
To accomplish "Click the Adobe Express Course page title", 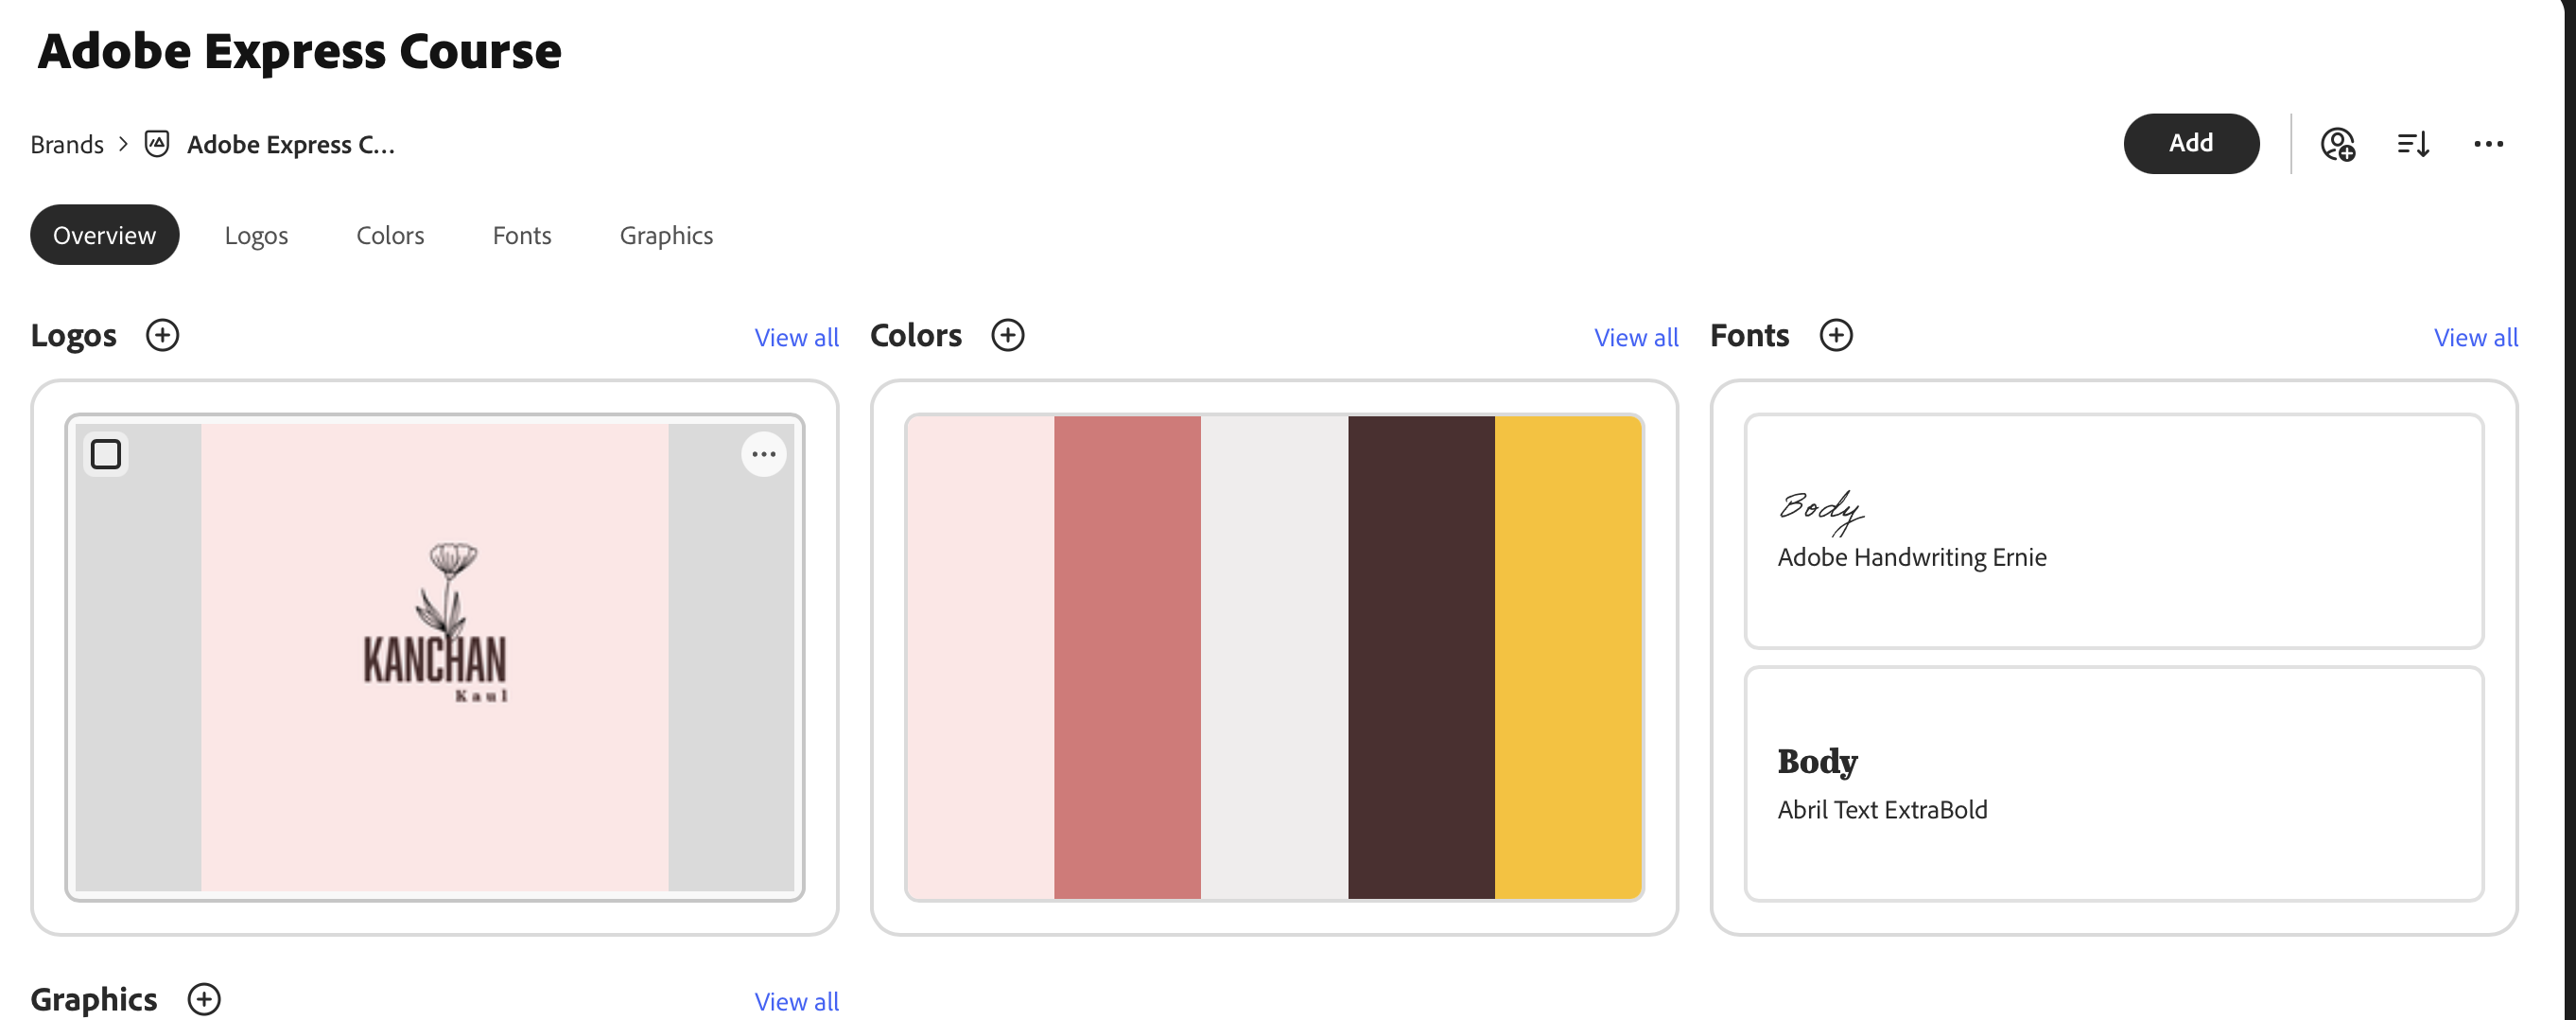I will 300,51.
